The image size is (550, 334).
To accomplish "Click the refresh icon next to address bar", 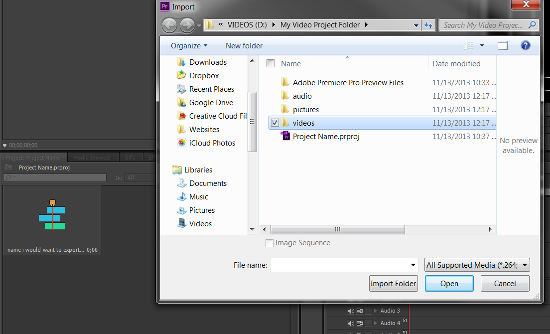I will point(428,25).
